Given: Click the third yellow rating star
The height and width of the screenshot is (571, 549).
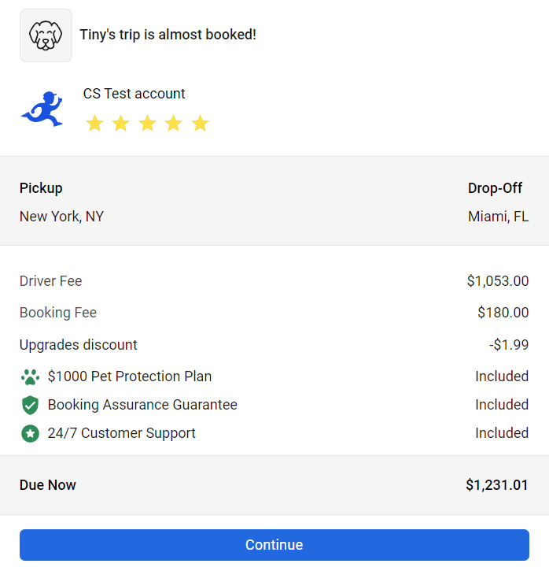Looking at the screenshot, I should pos(147,124).
